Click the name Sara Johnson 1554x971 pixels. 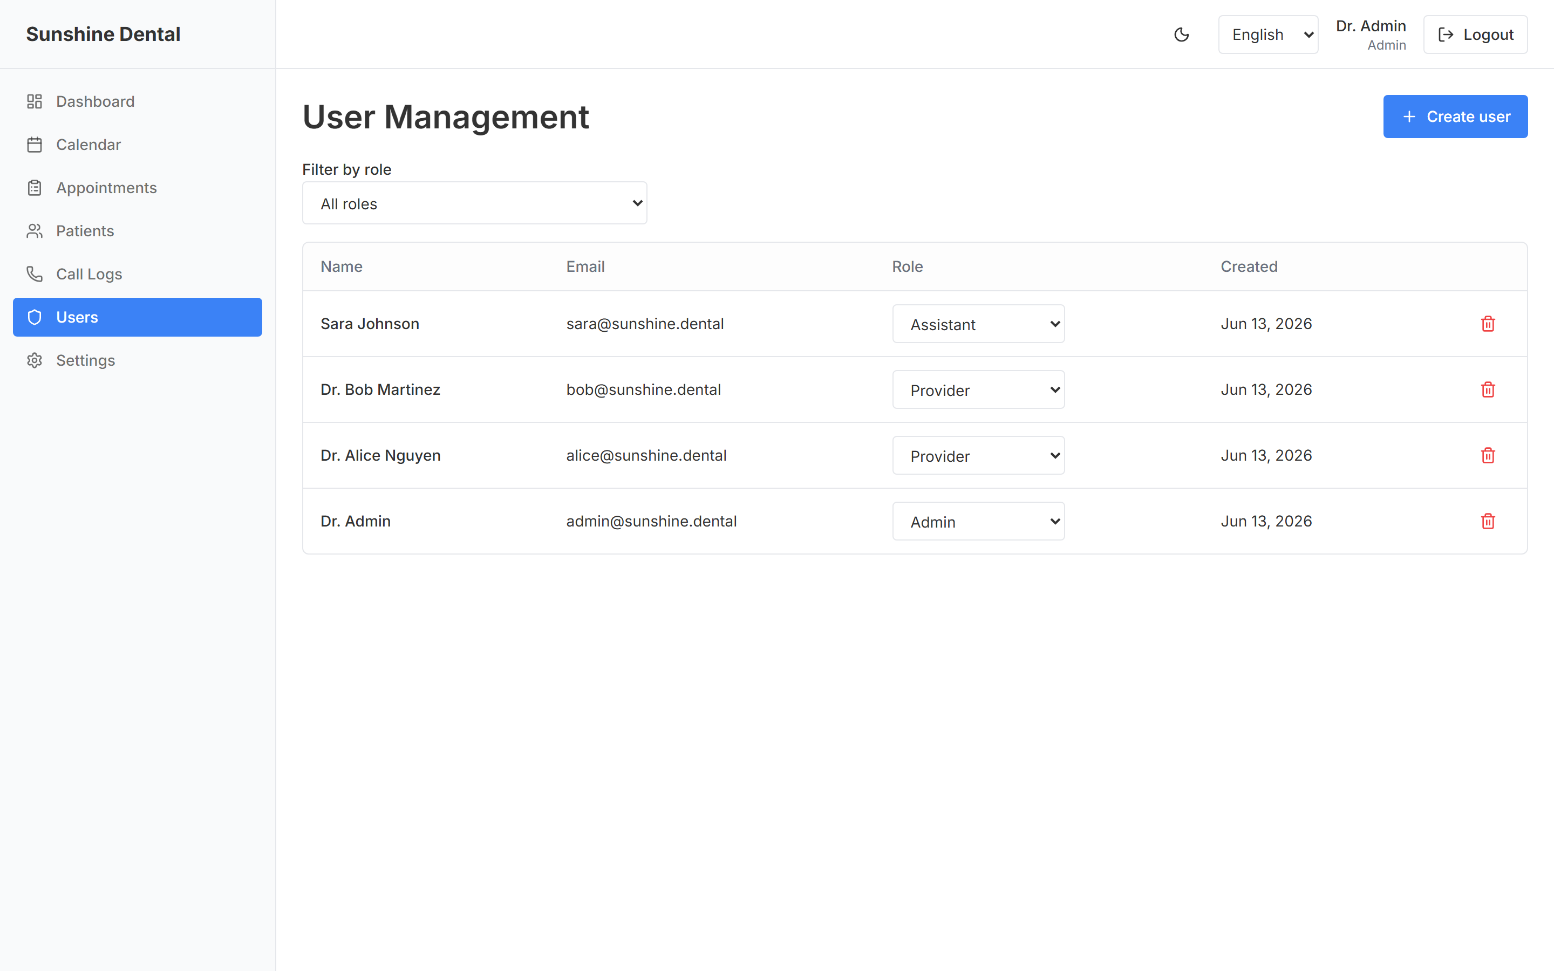tap(370, 324)
